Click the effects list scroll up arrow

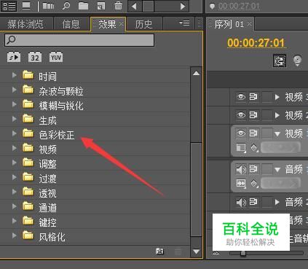(x=196, y=73)
